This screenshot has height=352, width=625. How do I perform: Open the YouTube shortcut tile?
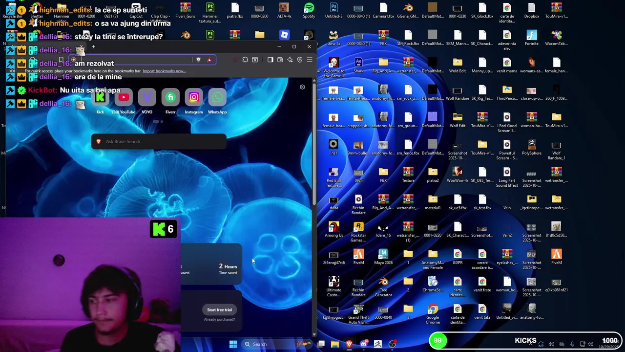[124, 98]
